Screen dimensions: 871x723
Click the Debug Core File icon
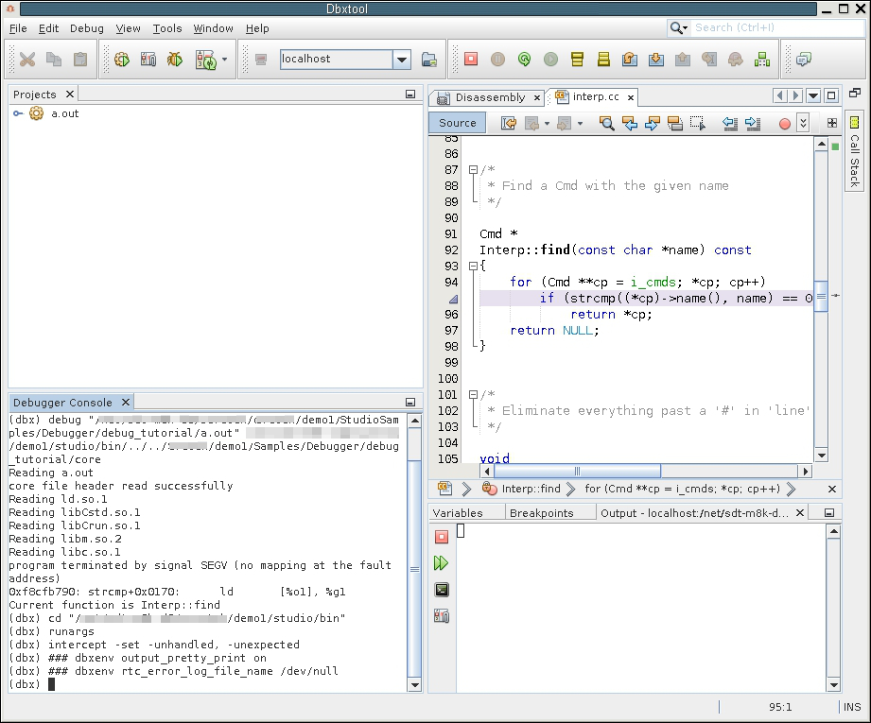[x=148, y=59]
